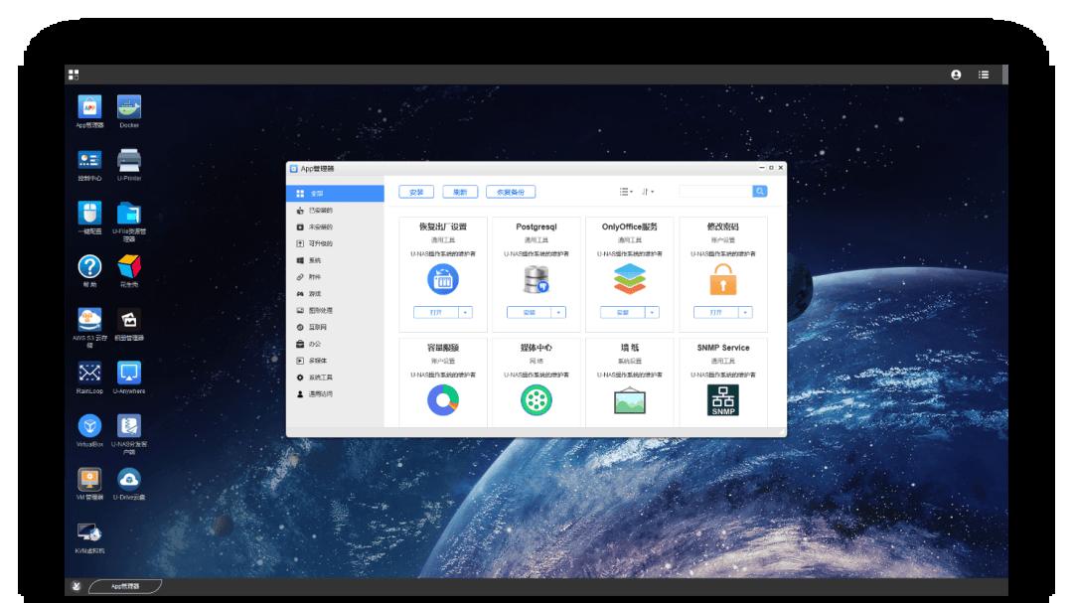This screenshot has height=603, width=1073.
Task: Click the OnlyOffice stacked layers app icon
Action: 630,280
